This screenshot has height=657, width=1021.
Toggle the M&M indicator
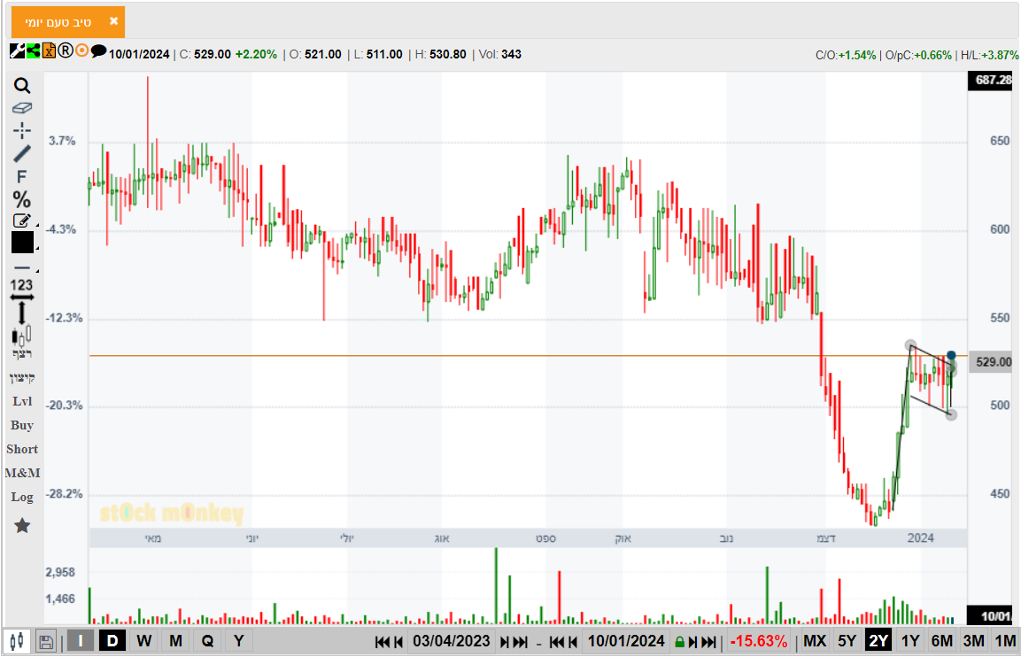tap(23, 474)
